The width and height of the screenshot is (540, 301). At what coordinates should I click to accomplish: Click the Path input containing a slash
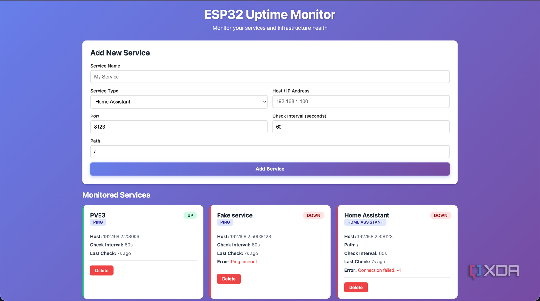270,151
